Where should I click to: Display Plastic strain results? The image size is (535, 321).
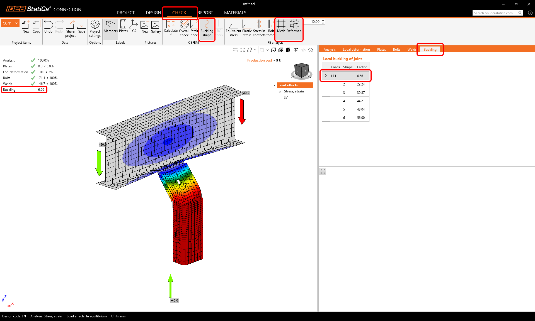point(247,28)
